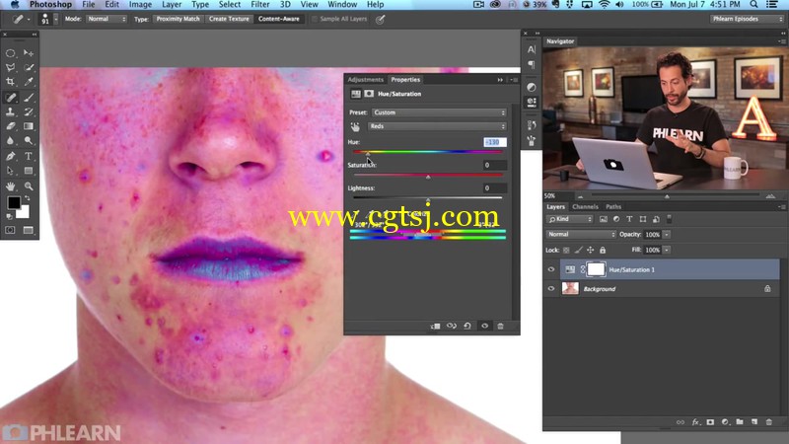Open the Fill slider dropdown arrow

[x=667, y=251]
